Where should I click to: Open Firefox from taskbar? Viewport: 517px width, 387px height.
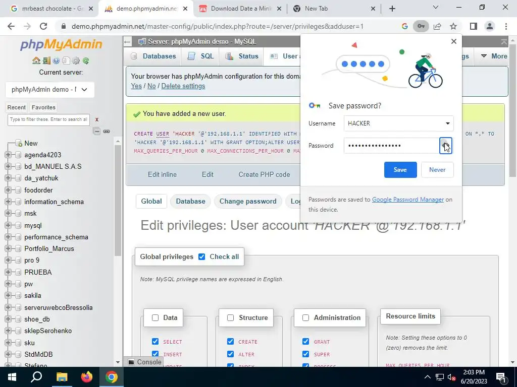tap(87, 377)
